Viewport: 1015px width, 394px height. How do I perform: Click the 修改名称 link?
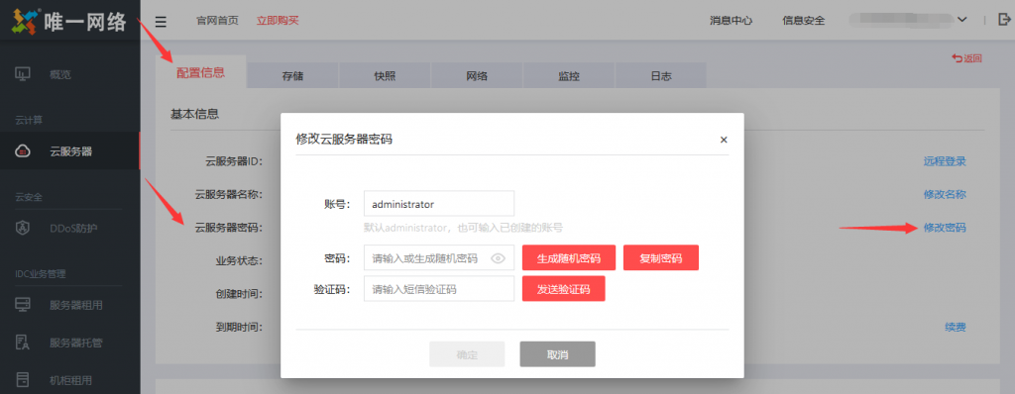pos(945,194)
